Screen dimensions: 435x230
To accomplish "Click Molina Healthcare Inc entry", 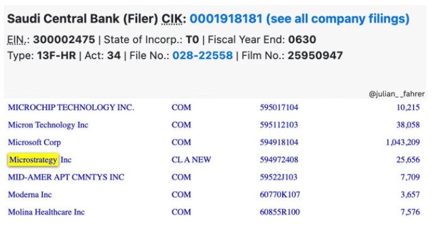I will click(47, 212).
